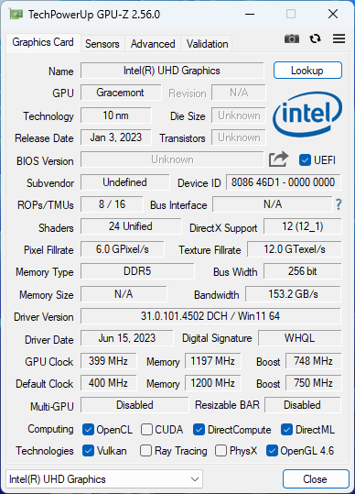Click the Intel logo
Screen dimensions: 355x494
coord(307,115)
